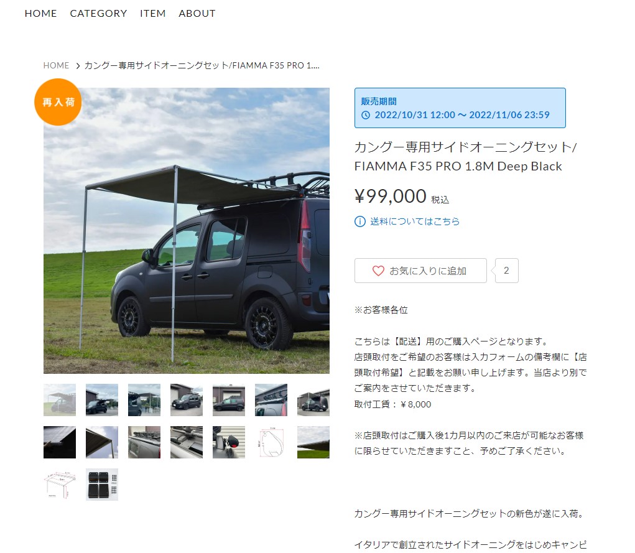Open the HOME menu item

(40, 13)
